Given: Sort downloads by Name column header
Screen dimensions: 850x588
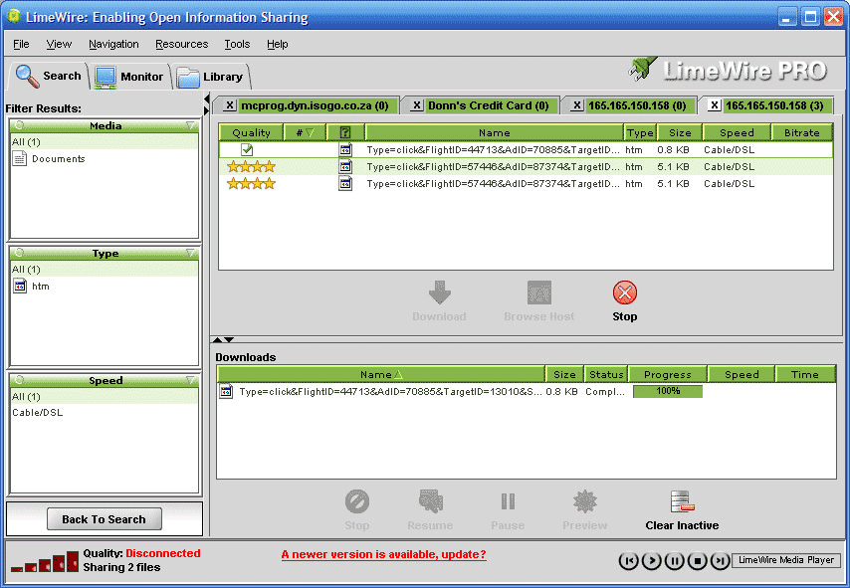Looking at the screenshot, I should (x=381, y=374).
